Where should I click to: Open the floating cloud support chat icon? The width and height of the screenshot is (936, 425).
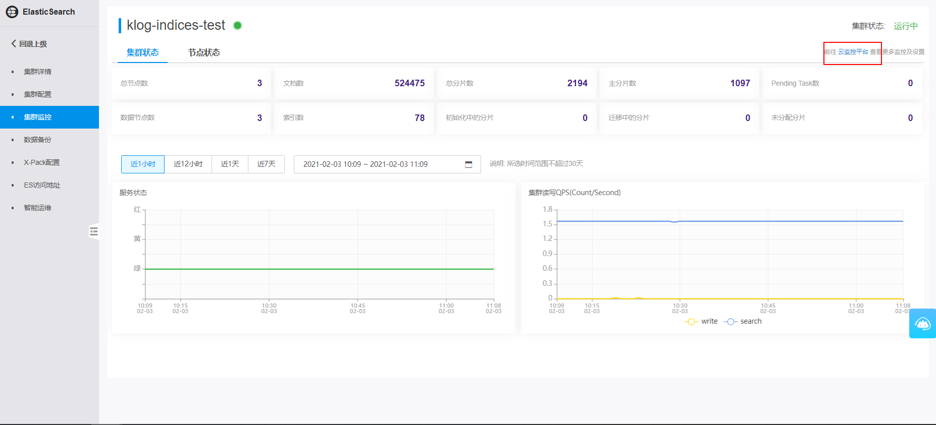(x=922, y=324)
